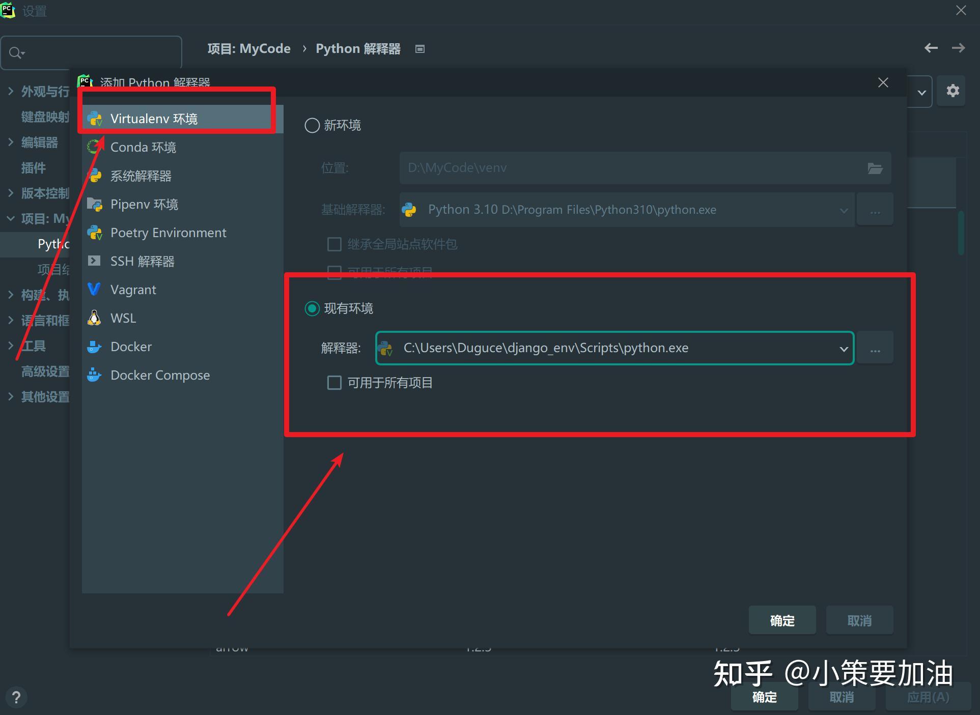Click 取消 in the add interpreter dialog
The width and height of the screenshot is (980, 715).
(x=859, y=620)
